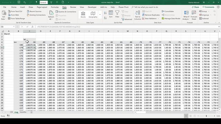Import From Table/Range
The width and height of the screenshot is (221, 124).
pyautogui.click(x=17, y=18)
